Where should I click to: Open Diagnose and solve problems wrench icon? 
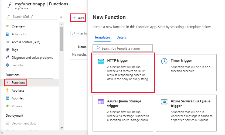[8, 58]
